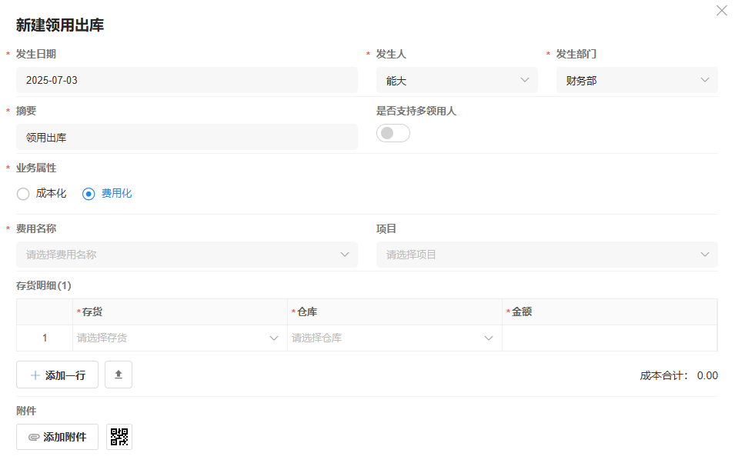Click the 添加一行 button
Image resolution: width=735 pixels, height=473 pixels.
click(x=57, y=375)
